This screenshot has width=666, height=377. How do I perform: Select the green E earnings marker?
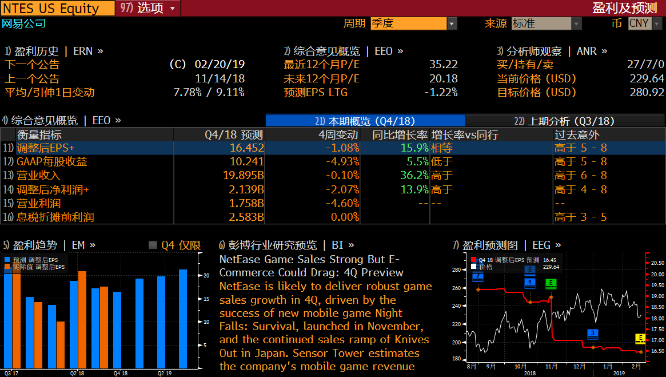[x=551, y=283]
